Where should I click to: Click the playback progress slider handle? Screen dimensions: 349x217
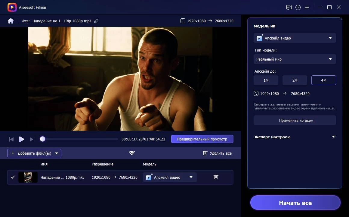click(42, 139)
